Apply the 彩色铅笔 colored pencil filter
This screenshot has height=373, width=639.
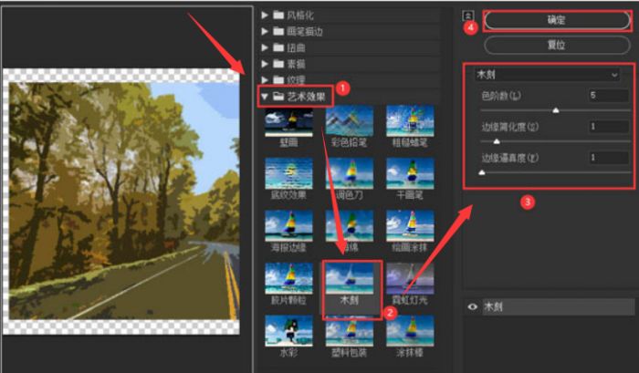point(351,121)
